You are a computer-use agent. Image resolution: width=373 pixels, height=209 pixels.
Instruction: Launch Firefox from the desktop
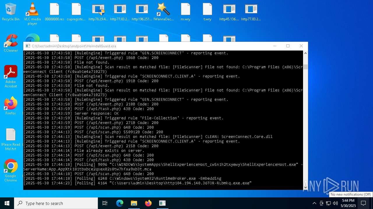[x=11, y=106]
